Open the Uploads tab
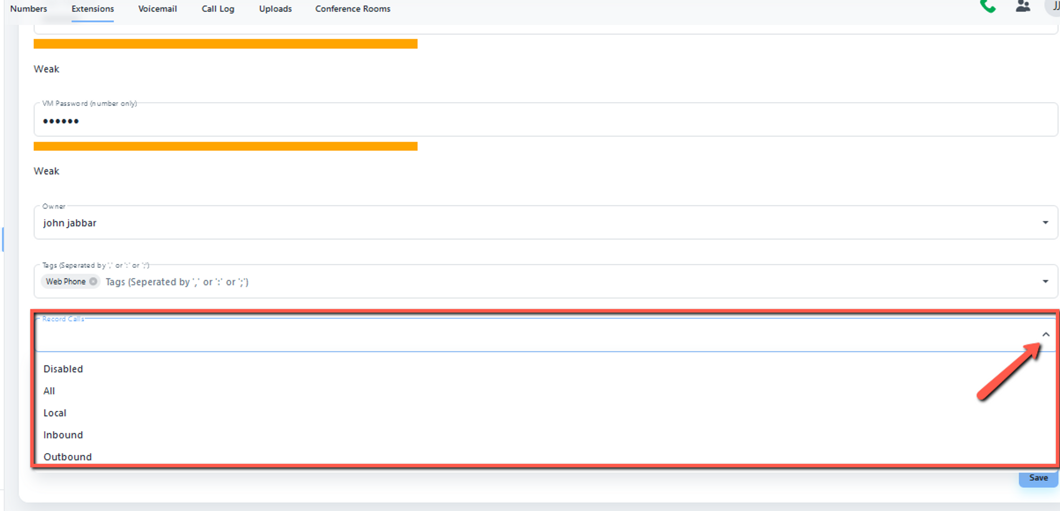Image resolution: width=1060 pixels, height=511 pixels. [275, 9]
